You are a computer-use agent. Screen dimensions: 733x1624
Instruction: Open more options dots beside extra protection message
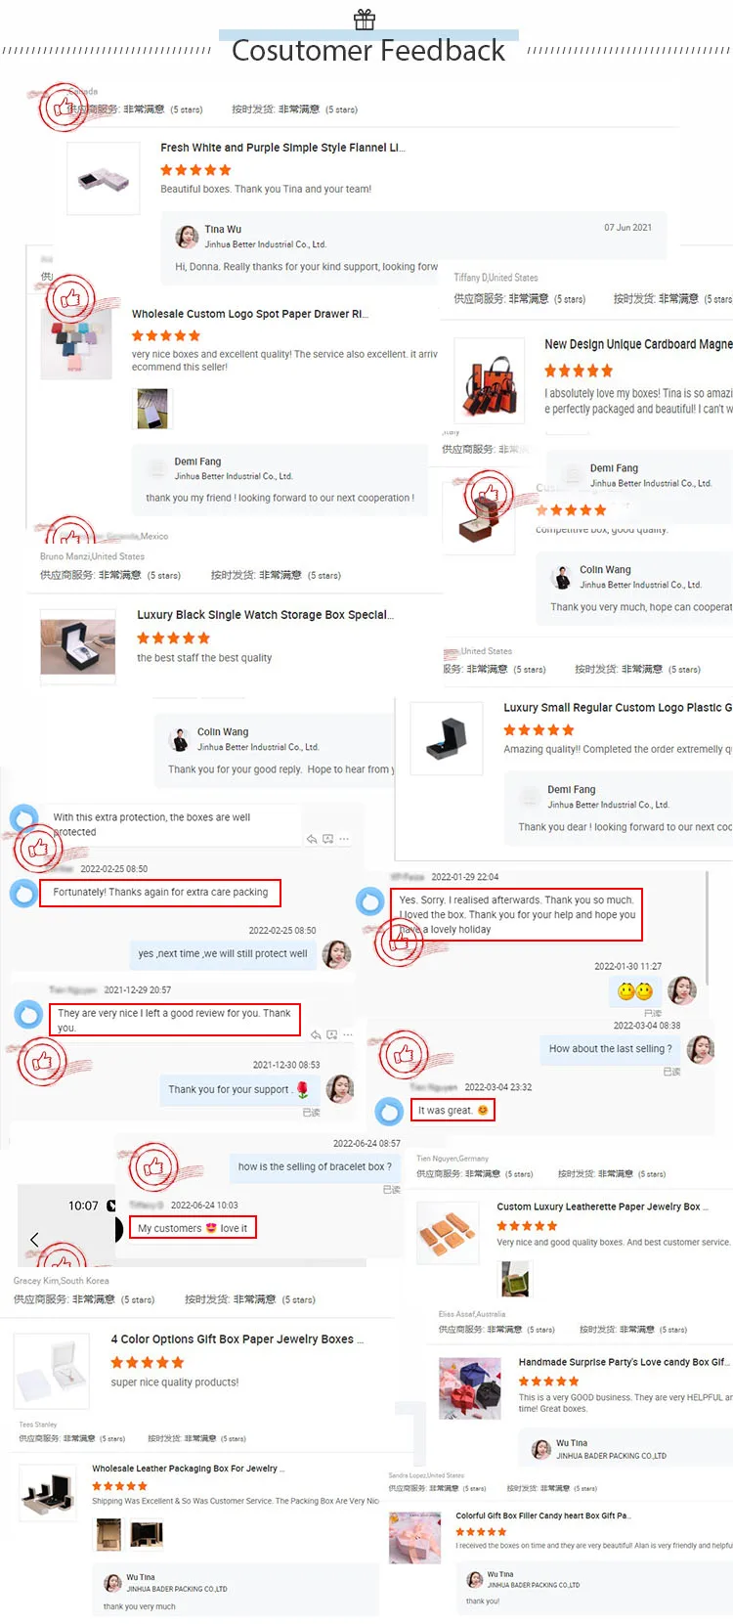click(x=344, y=839)
